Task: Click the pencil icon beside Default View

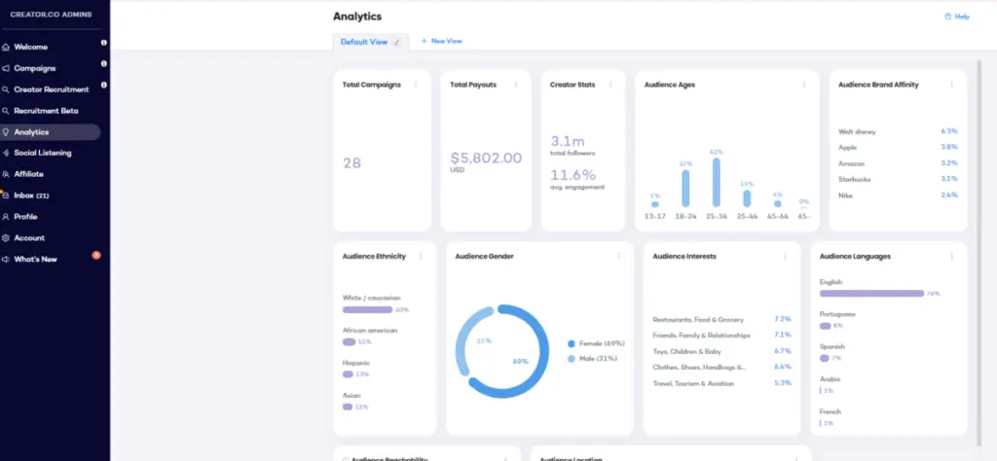Action: tap(396, 42)
